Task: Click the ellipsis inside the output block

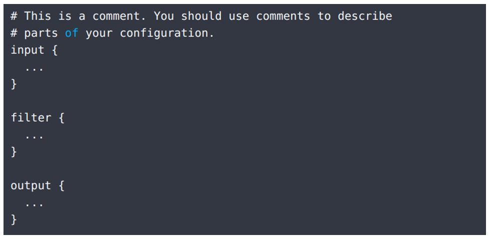Action: point(35,204)
